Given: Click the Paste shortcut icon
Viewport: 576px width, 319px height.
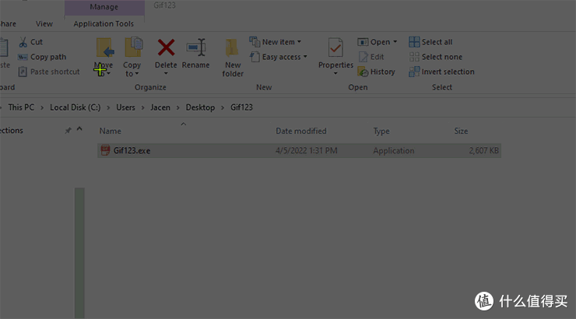Looking at the screenshot, I should pyautogui.click(x=23, y=72).
